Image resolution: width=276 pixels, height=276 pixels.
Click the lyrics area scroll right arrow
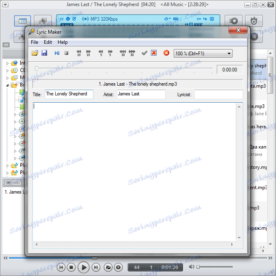coord(232,244)
